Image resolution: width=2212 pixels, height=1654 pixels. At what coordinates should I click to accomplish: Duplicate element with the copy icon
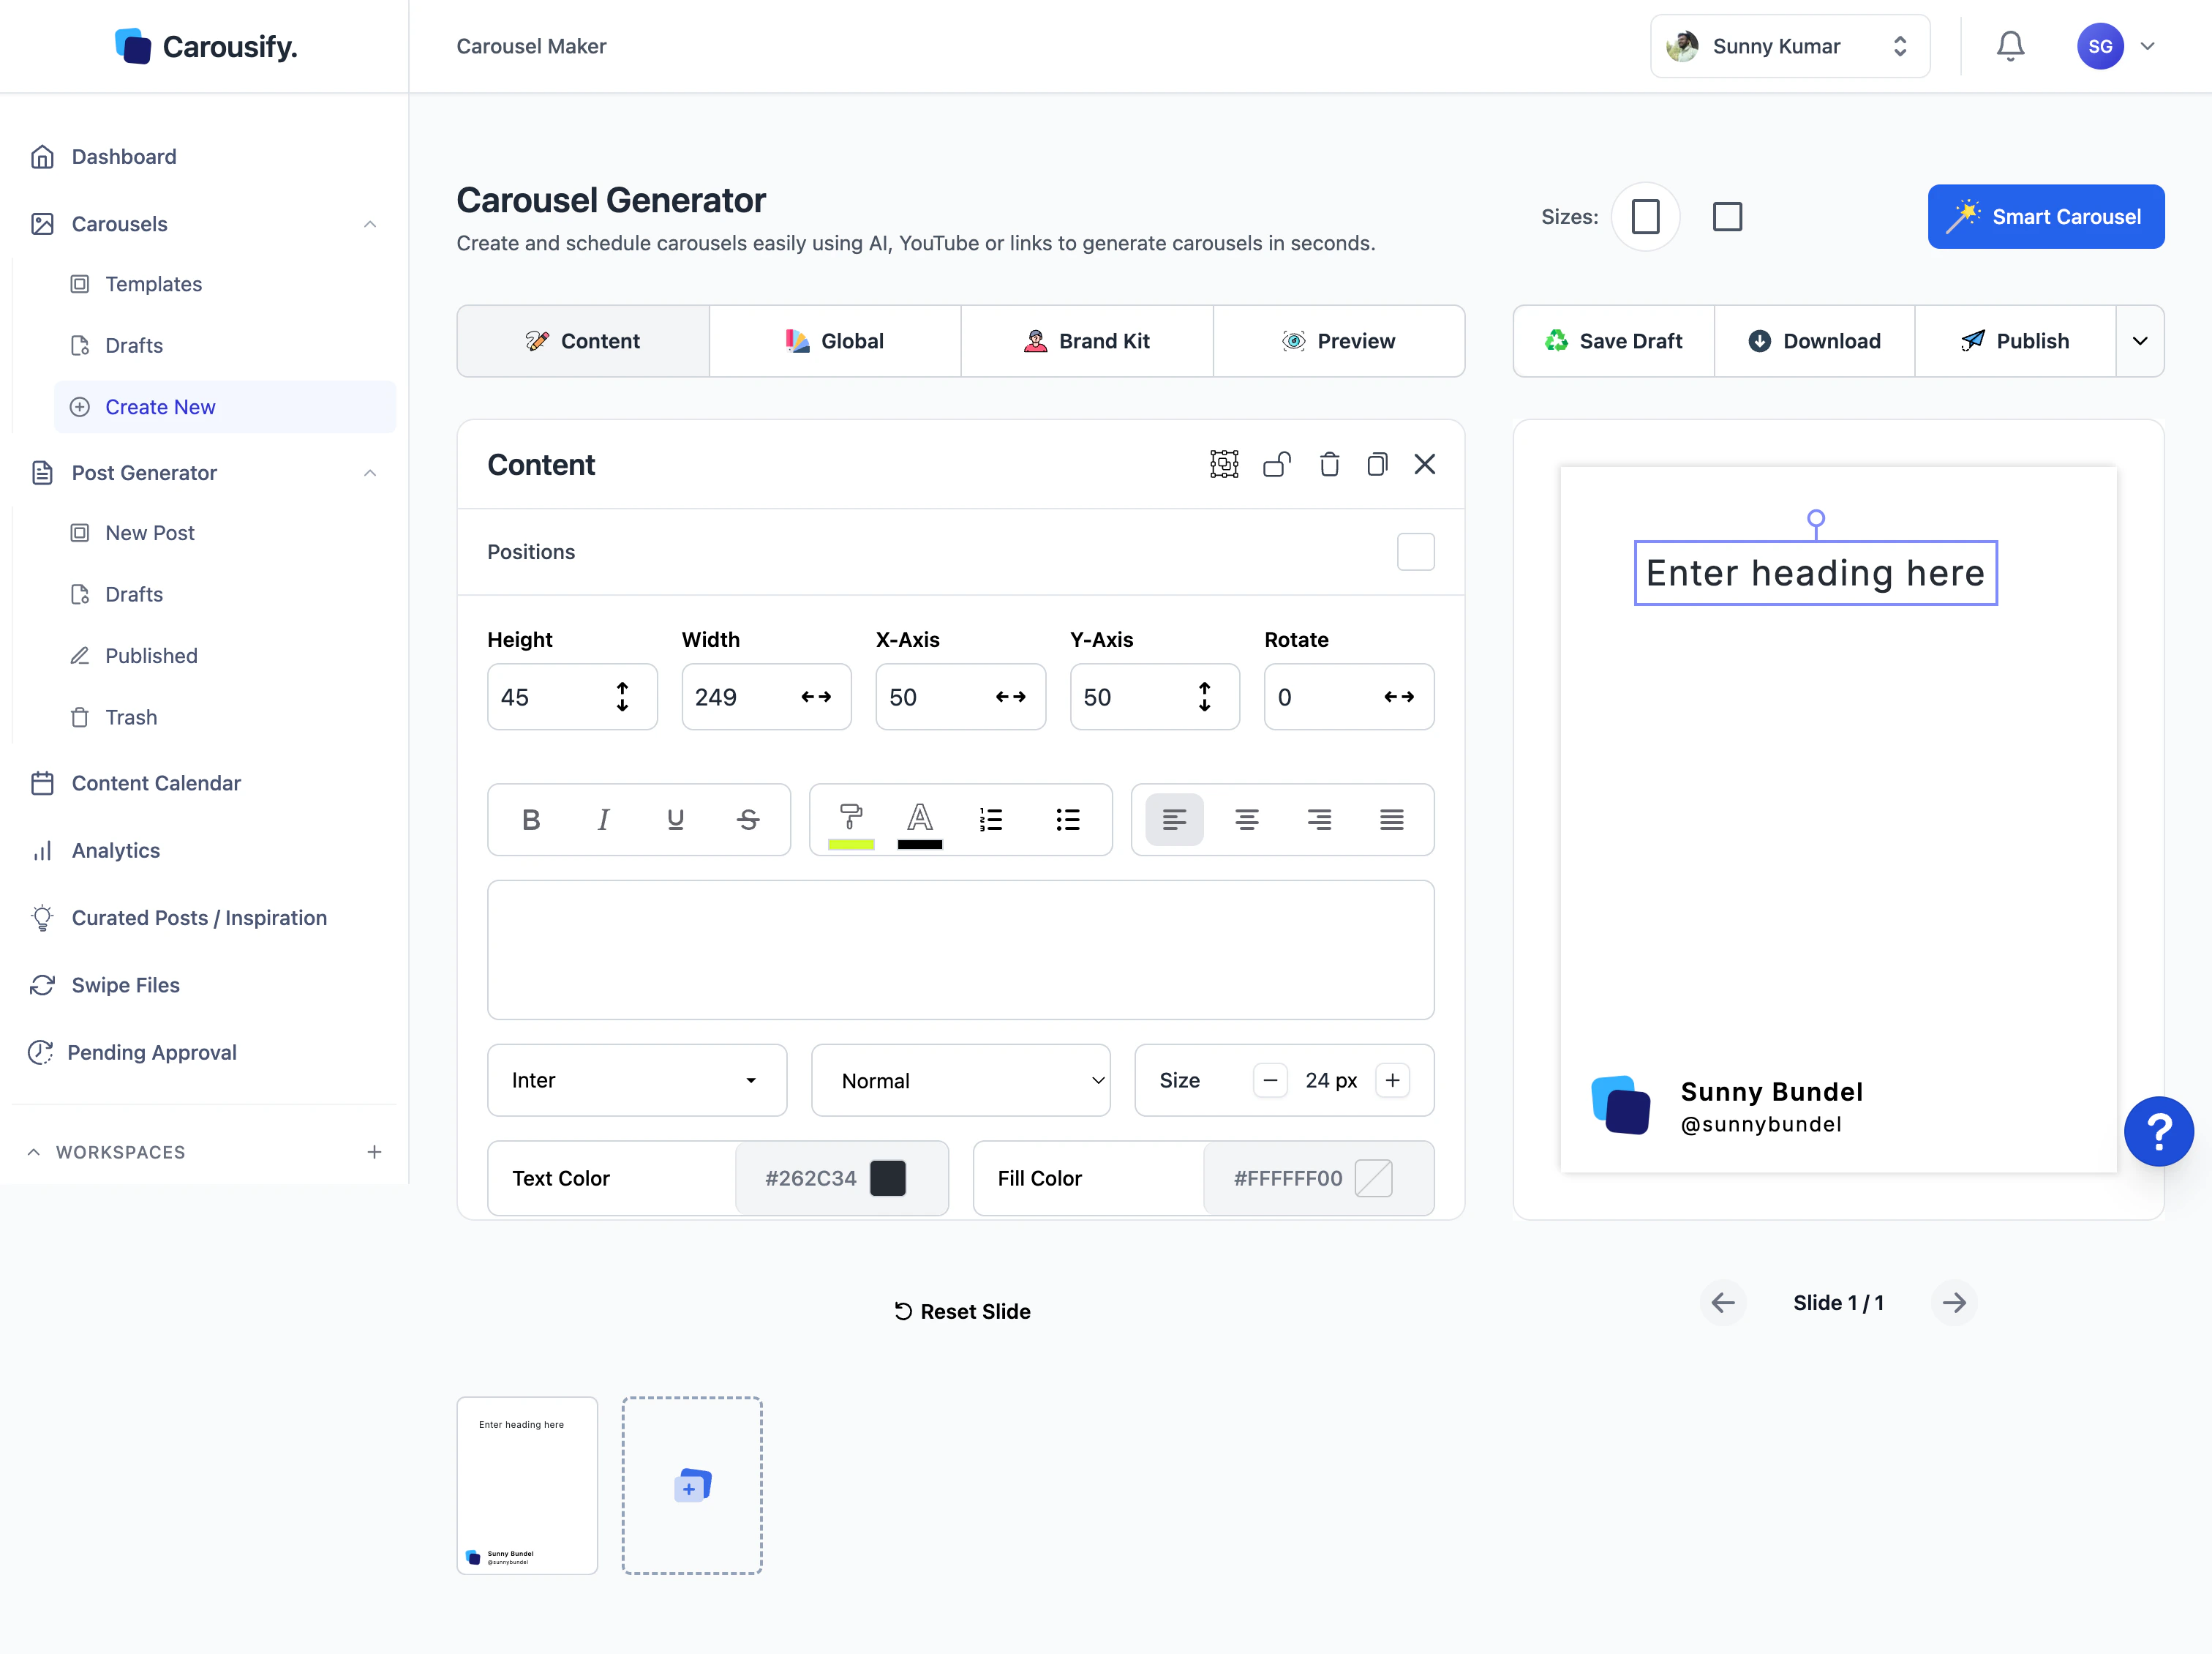(x=1377, y=464)
